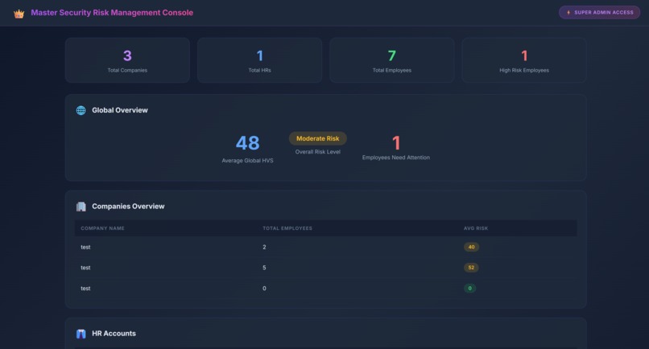
Task: Click the HR Accounts heading
Action: point(114,334)
